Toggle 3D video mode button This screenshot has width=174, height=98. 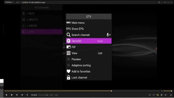(154, 95)
